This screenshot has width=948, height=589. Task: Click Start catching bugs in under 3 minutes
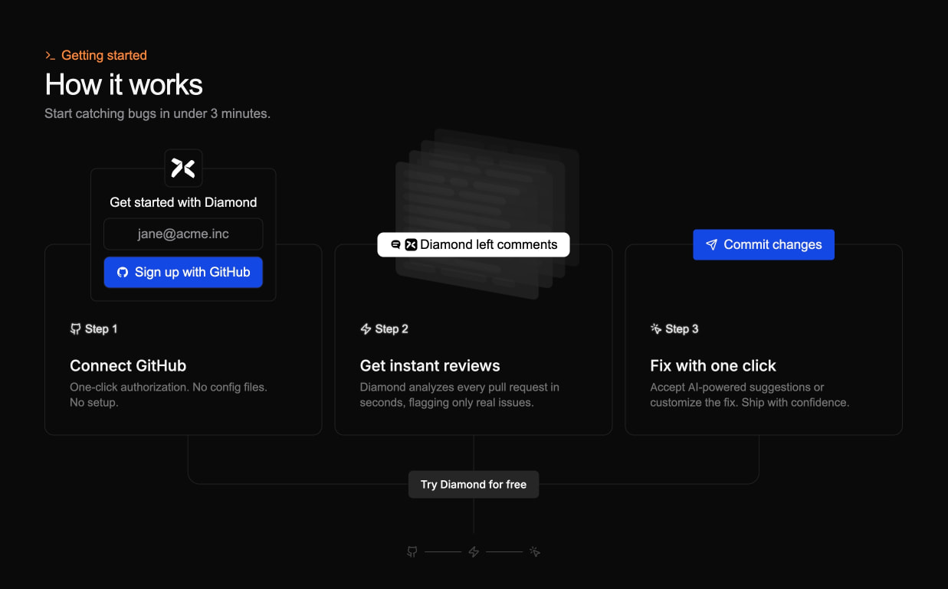pyautogui.click(x=158, y=113)
